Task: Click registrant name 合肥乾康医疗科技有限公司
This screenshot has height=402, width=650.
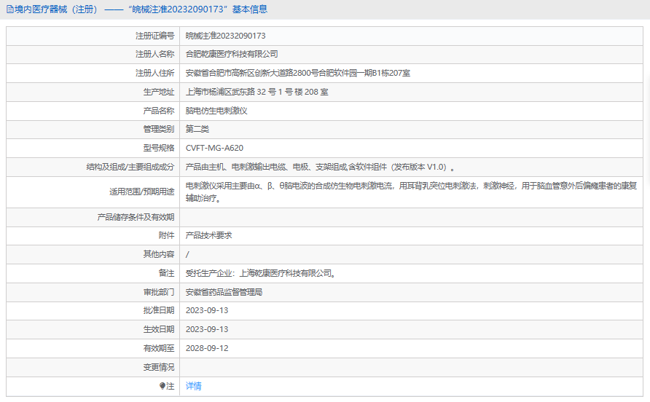Action: tap(232, 55)
